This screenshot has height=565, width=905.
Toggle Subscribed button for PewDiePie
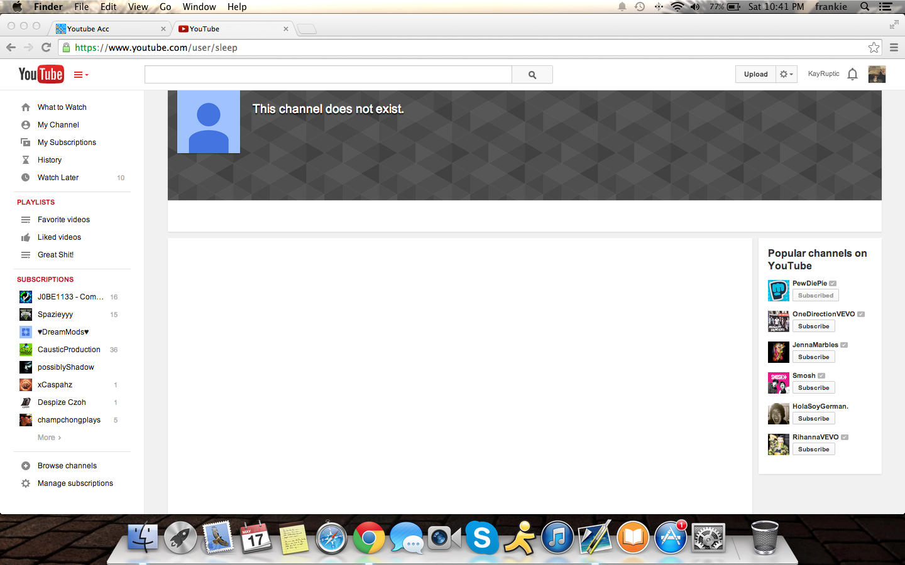(x=815, y=296)
